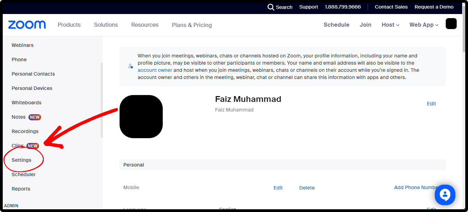The width and height of the screenshot is (468, 212).
Task: Click the Schedule button
Action: click(x=336, y=25)
